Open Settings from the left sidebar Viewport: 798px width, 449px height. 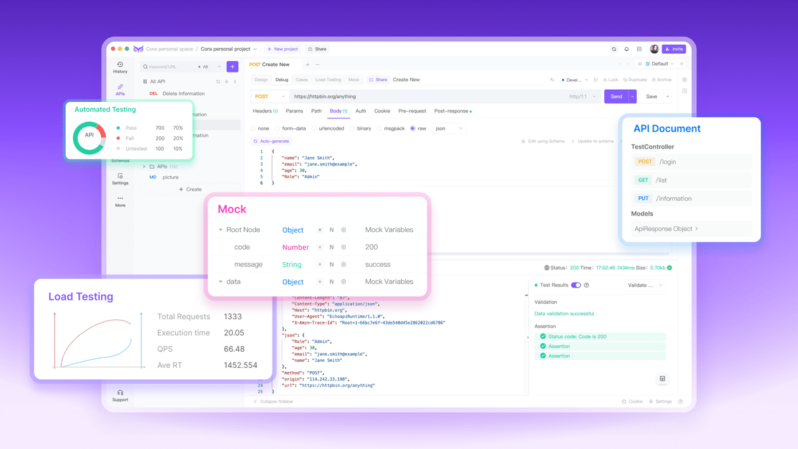click(x=120, y=178)
